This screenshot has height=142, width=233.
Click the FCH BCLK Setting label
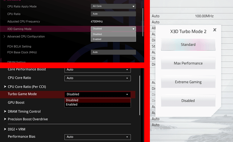coord(19,47)
